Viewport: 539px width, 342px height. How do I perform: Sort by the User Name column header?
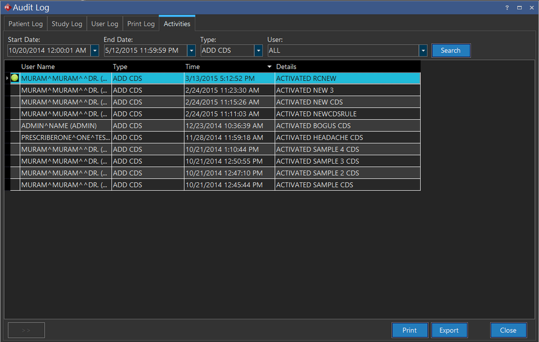pyautogui.click(x=38, y=67)
